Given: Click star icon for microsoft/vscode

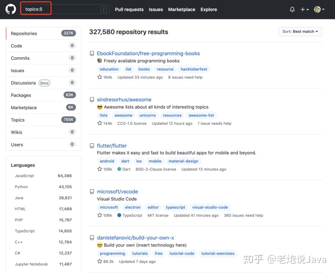Looking at the screenshot, I should tap(100, 215).
